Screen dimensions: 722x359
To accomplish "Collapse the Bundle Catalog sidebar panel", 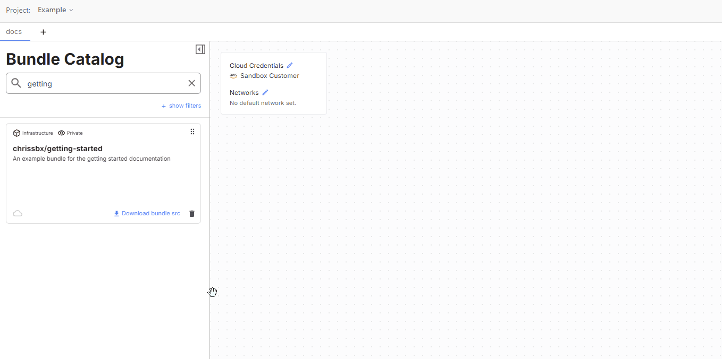I will click(200, 49).
